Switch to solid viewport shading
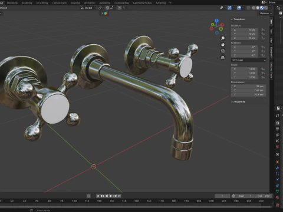 point(258,8)
